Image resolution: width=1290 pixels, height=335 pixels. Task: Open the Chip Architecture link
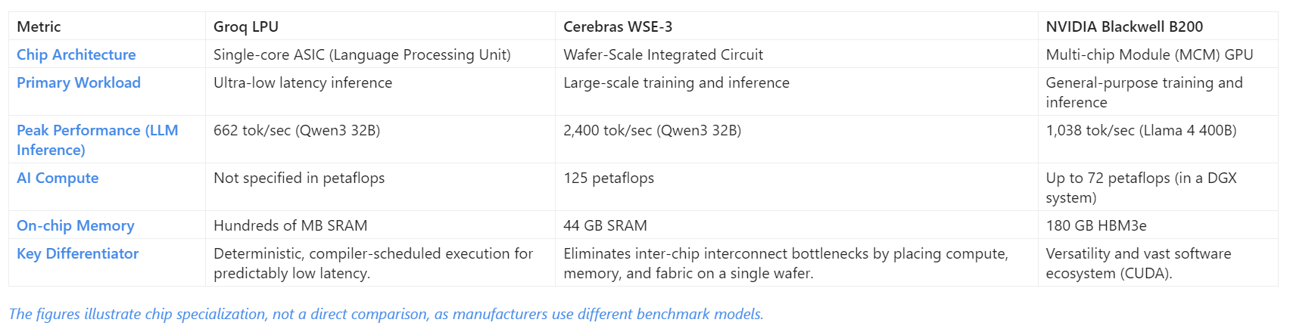coord(76,54)
